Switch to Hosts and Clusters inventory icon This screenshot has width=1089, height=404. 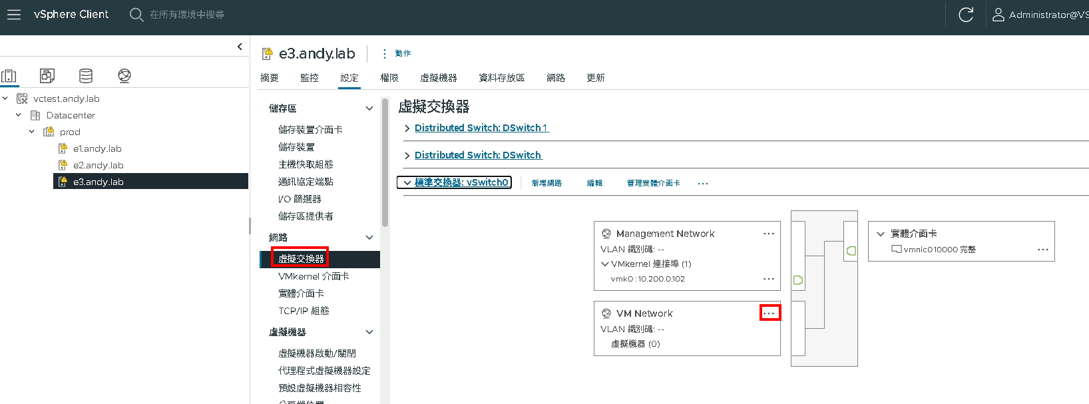pos(9,76)
